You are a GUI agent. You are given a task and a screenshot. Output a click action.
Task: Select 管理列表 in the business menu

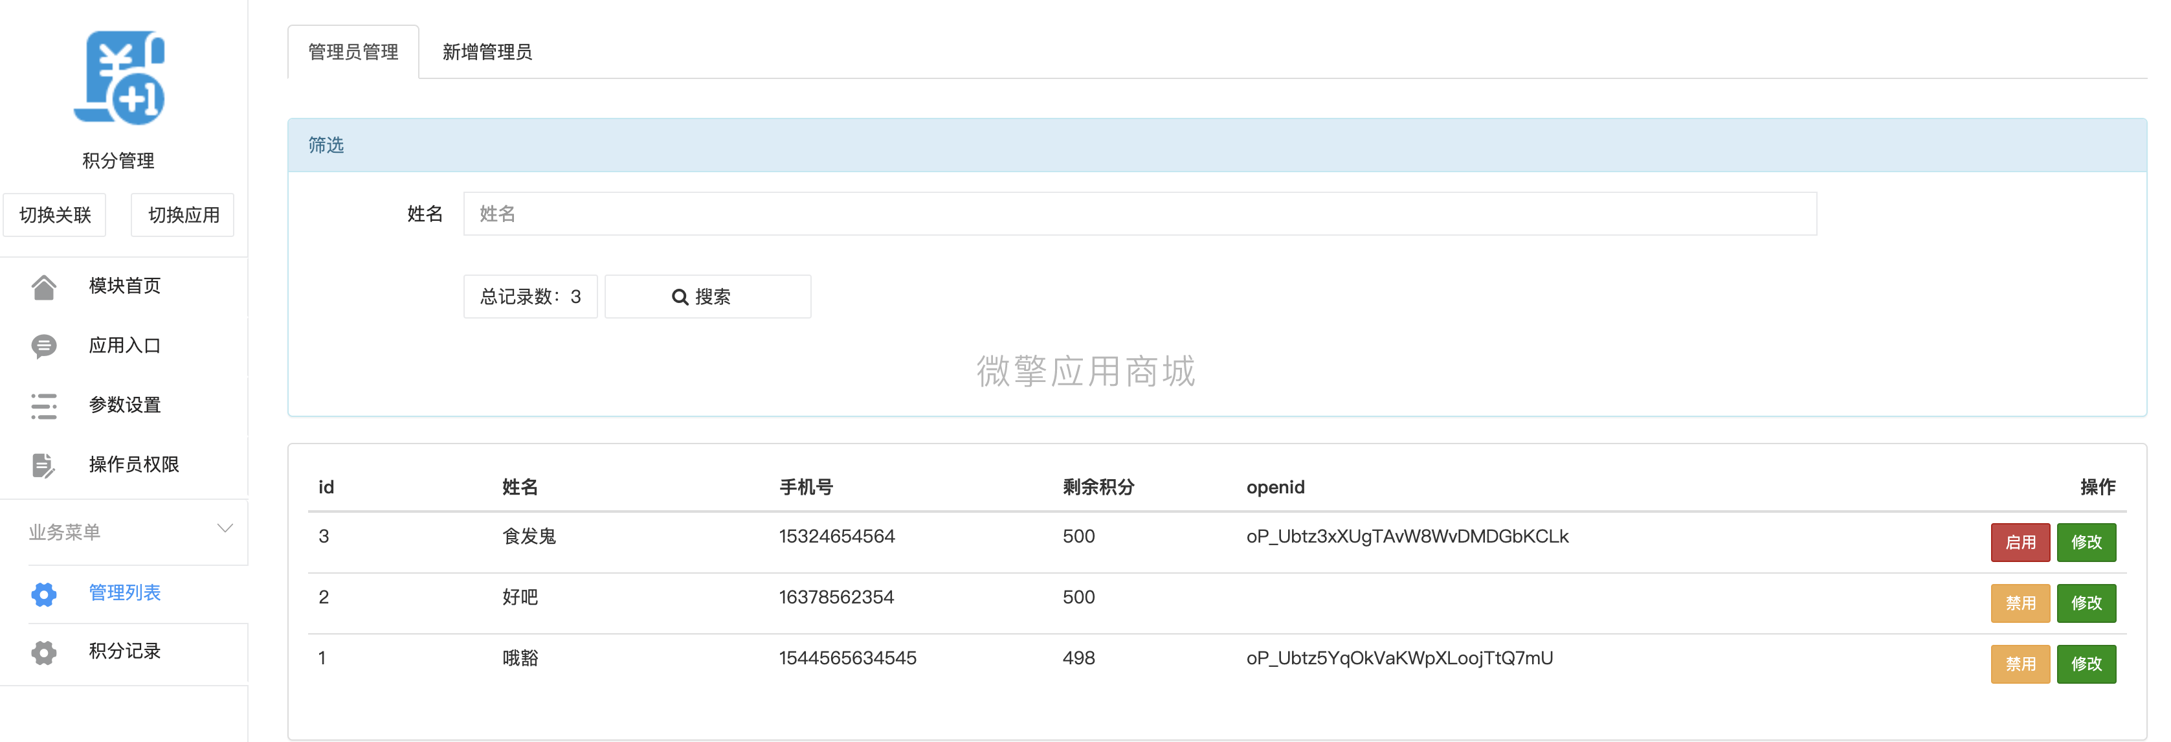point(125,592)
